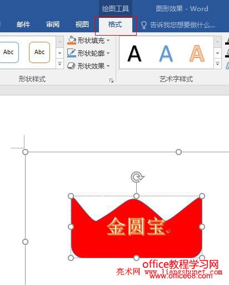Click the top-right corner handle of the red shape
229x285 pixels.
point(202,196)
